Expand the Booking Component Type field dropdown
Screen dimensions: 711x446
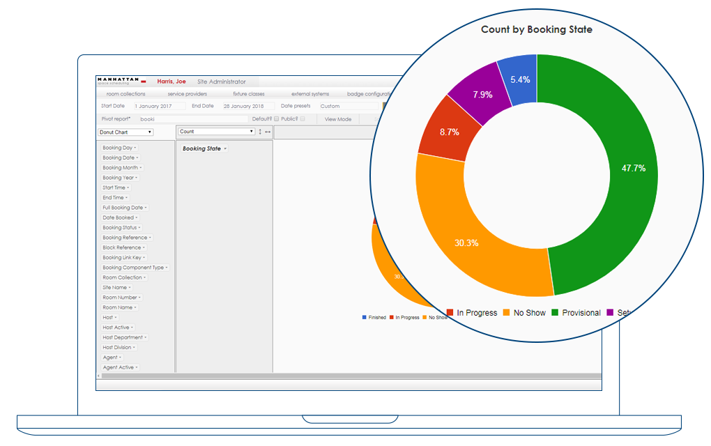pos(167,268)
